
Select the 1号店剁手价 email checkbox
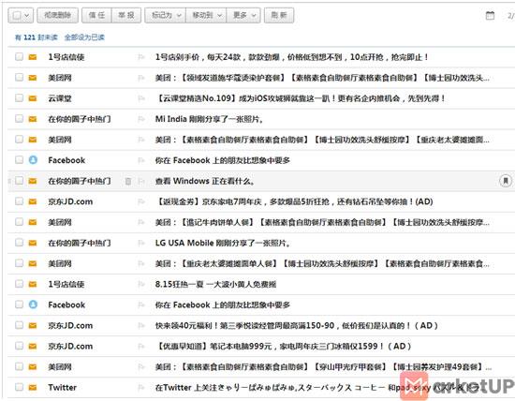tap(19, 56)
